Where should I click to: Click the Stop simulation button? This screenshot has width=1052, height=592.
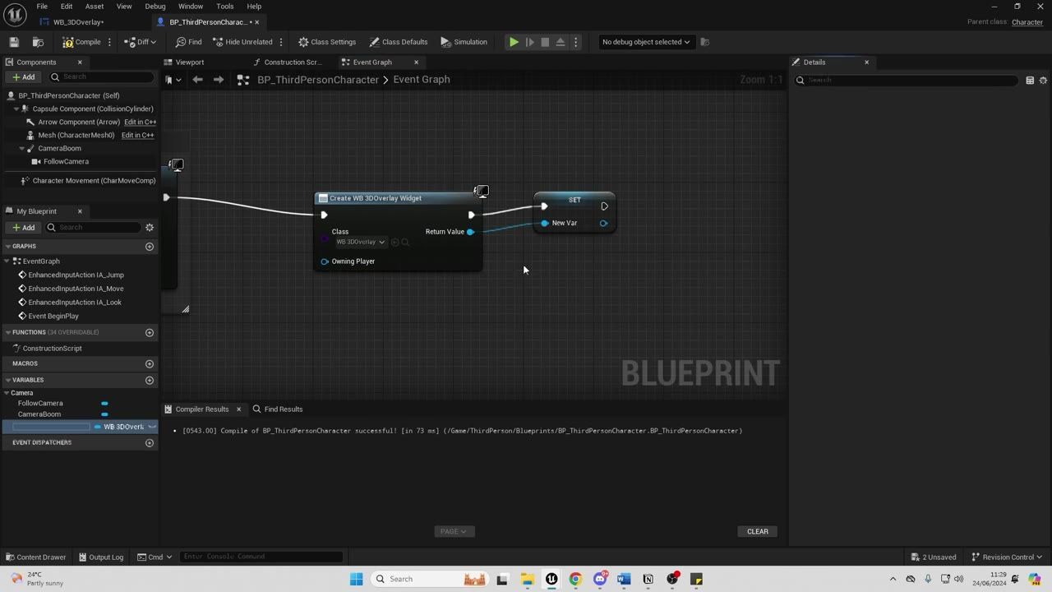[545, 42]
